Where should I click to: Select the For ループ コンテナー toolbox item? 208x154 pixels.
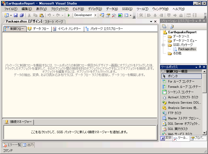182,81
